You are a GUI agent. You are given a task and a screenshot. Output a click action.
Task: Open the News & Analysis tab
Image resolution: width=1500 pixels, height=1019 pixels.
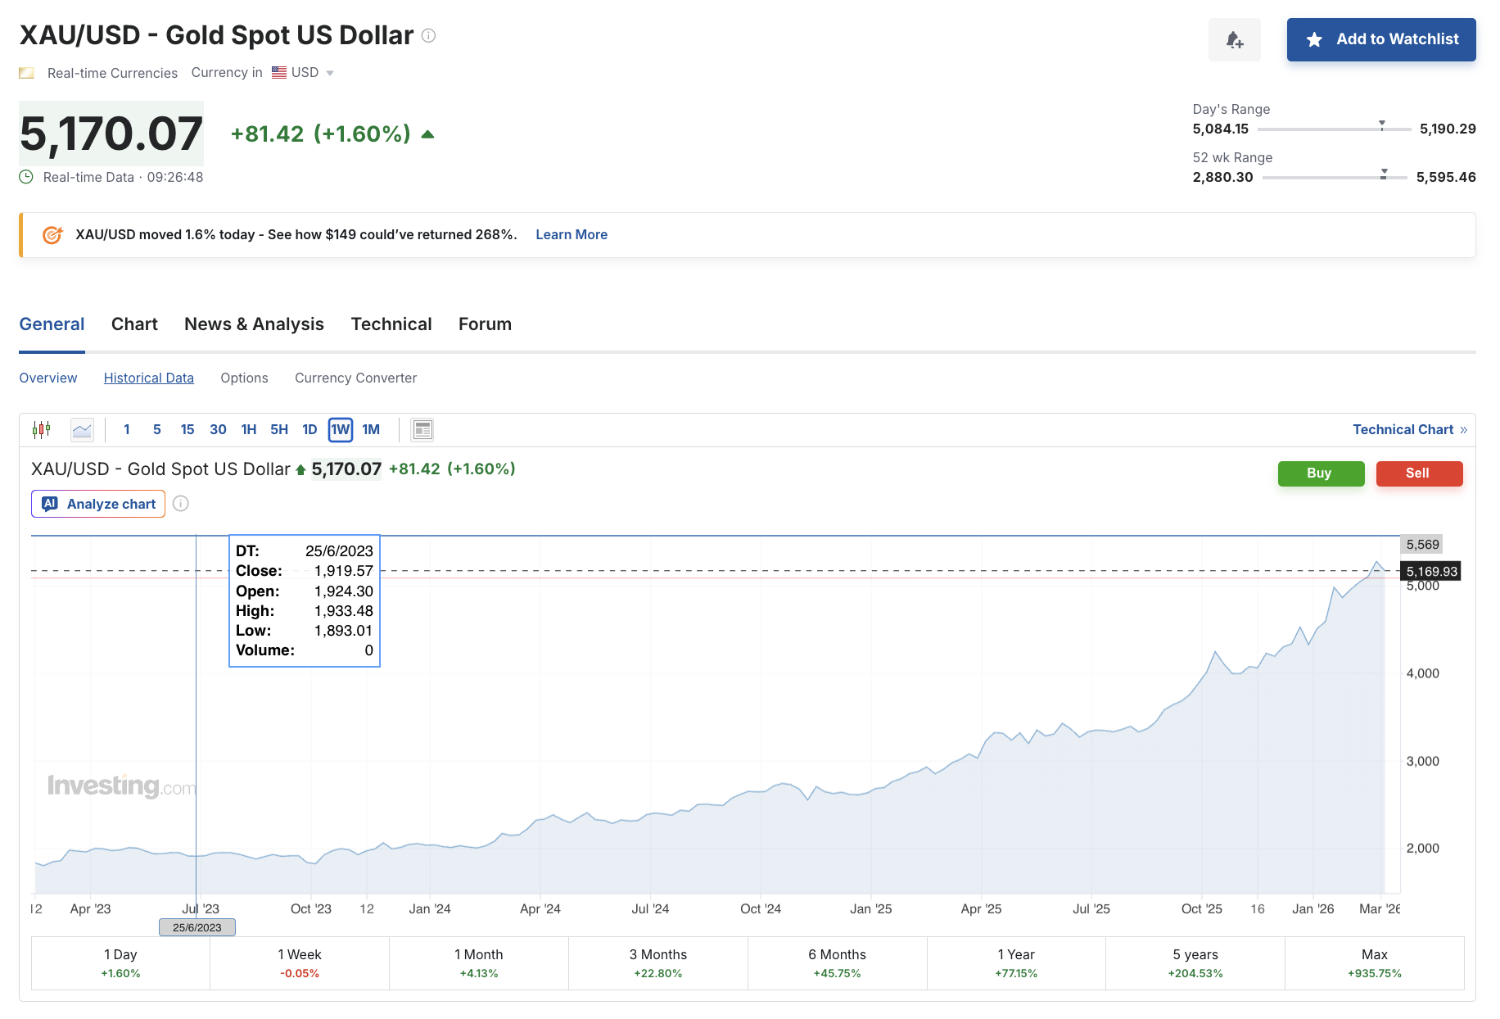(x=254, y=324)
